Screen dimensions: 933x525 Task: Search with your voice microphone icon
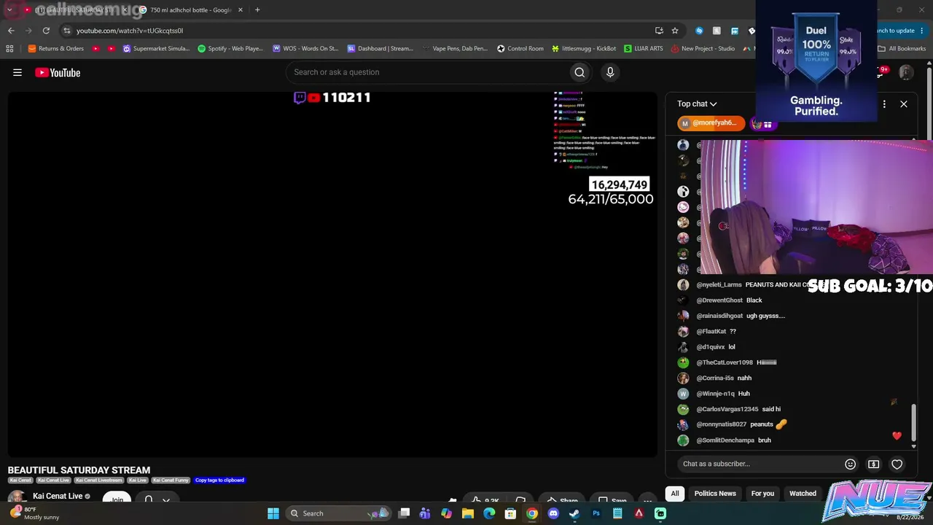coord(610,72)
